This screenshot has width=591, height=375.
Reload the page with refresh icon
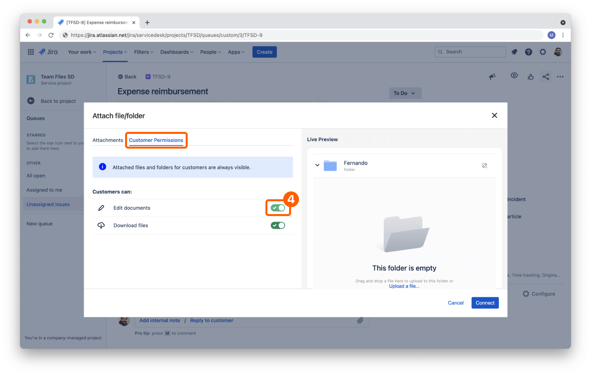pyautogui.click(x=51, y=35)
